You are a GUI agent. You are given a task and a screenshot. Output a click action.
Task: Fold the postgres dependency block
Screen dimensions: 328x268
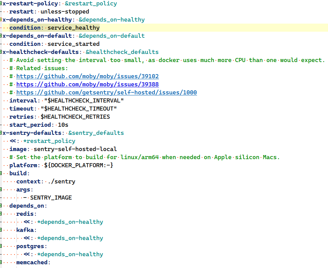(x=1, y=246)
